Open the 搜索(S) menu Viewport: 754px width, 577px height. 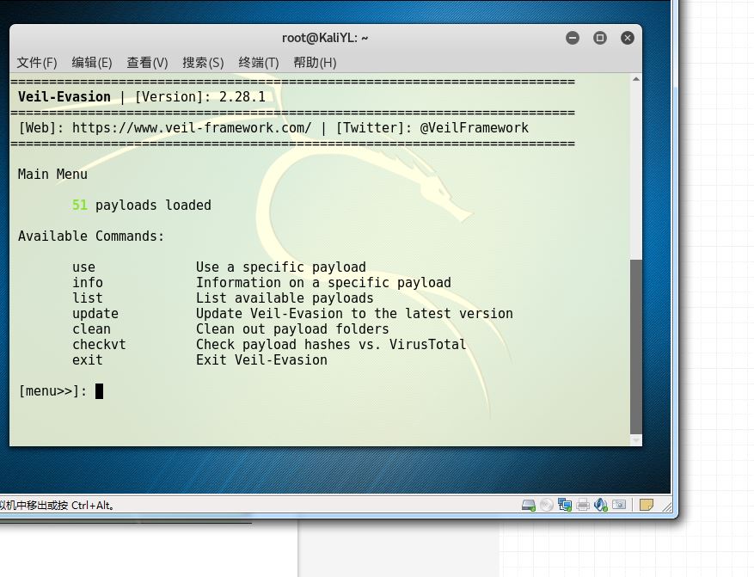pyautogui.click(x=203, y=63)
